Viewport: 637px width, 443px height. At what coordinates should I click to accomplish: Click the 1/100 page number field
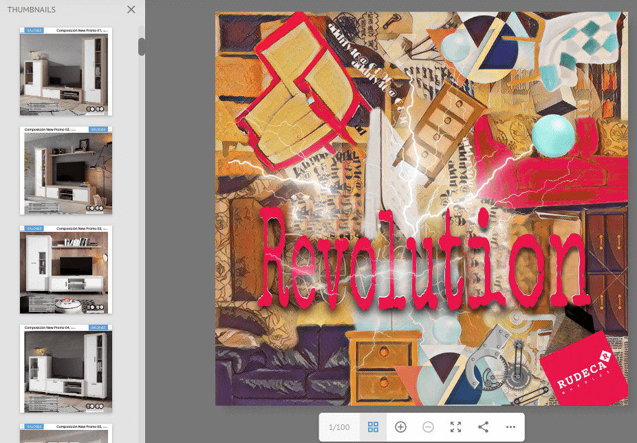pos(339,427)
